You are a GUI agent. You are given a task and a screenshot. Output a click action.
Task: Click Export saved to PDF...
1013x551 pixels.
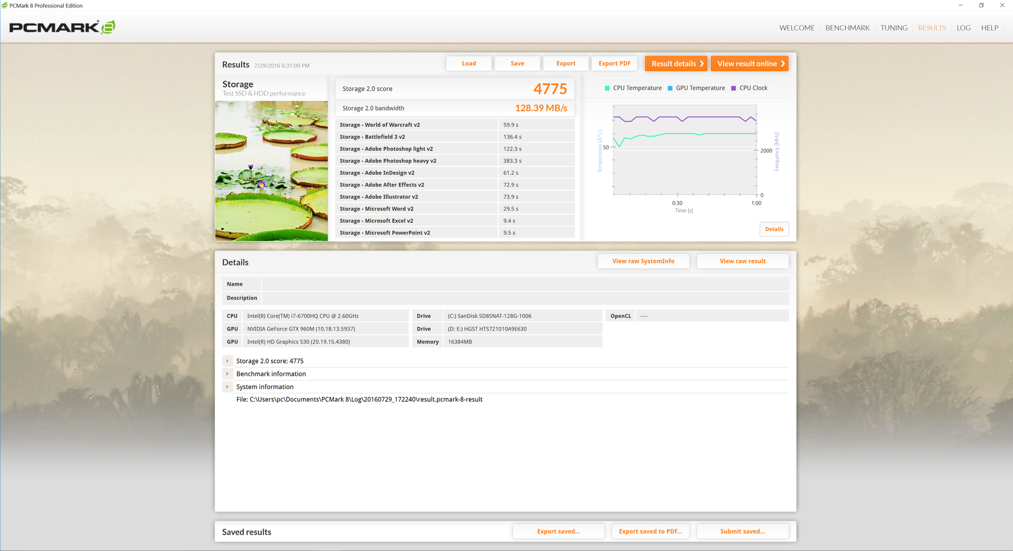(x=651, y=532)
